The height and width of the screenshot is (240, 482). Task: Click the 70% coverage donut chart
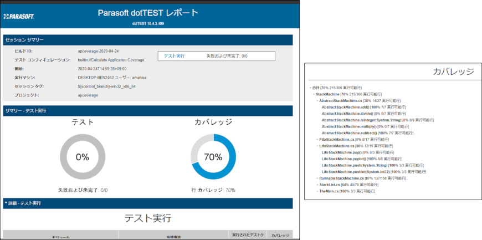coord(213,157)
